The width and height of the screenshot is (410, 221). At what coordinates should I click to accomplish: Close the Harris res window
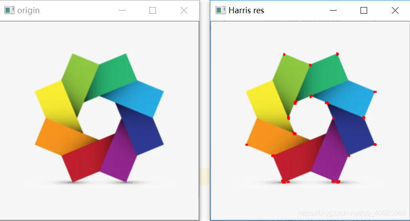pyautogui.click(x=395, y=10)
